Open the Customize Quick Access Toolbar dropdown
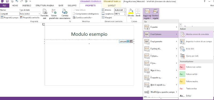 click(30, 1)
